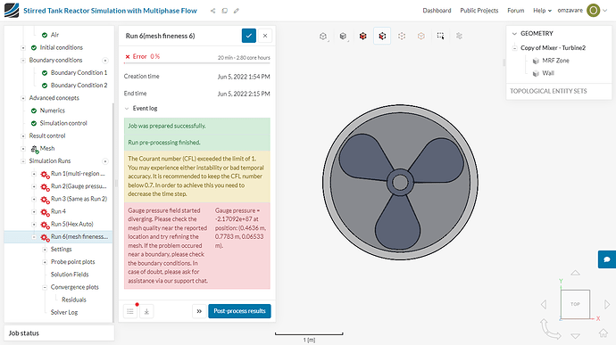
Task: Toggle the select faces tool
Action: click(x=382, y=37)
